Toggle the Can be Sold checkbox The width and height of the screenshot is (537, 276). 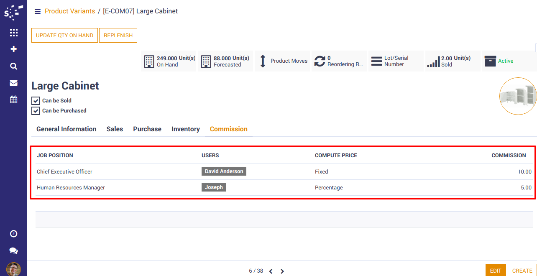(x=36, y=101)
